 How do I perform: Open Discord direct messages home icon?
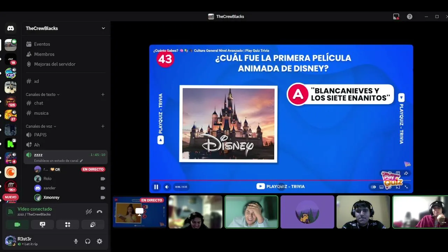[10, 28]
